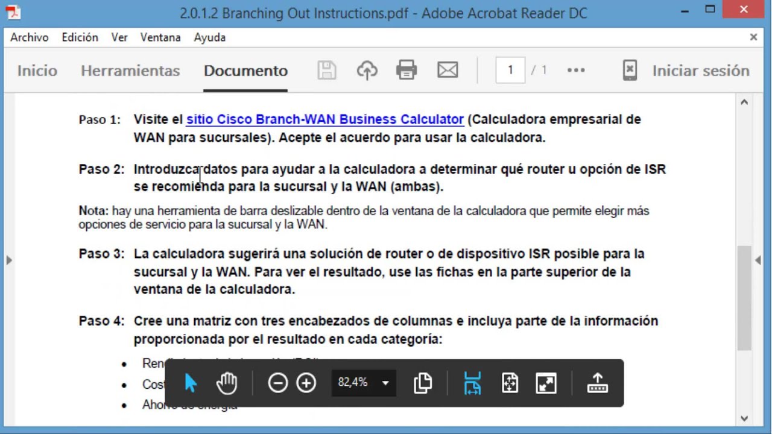Switch to the Herramientas tab
The height and width of the screenshot is (434, 772).
(130, 71)
